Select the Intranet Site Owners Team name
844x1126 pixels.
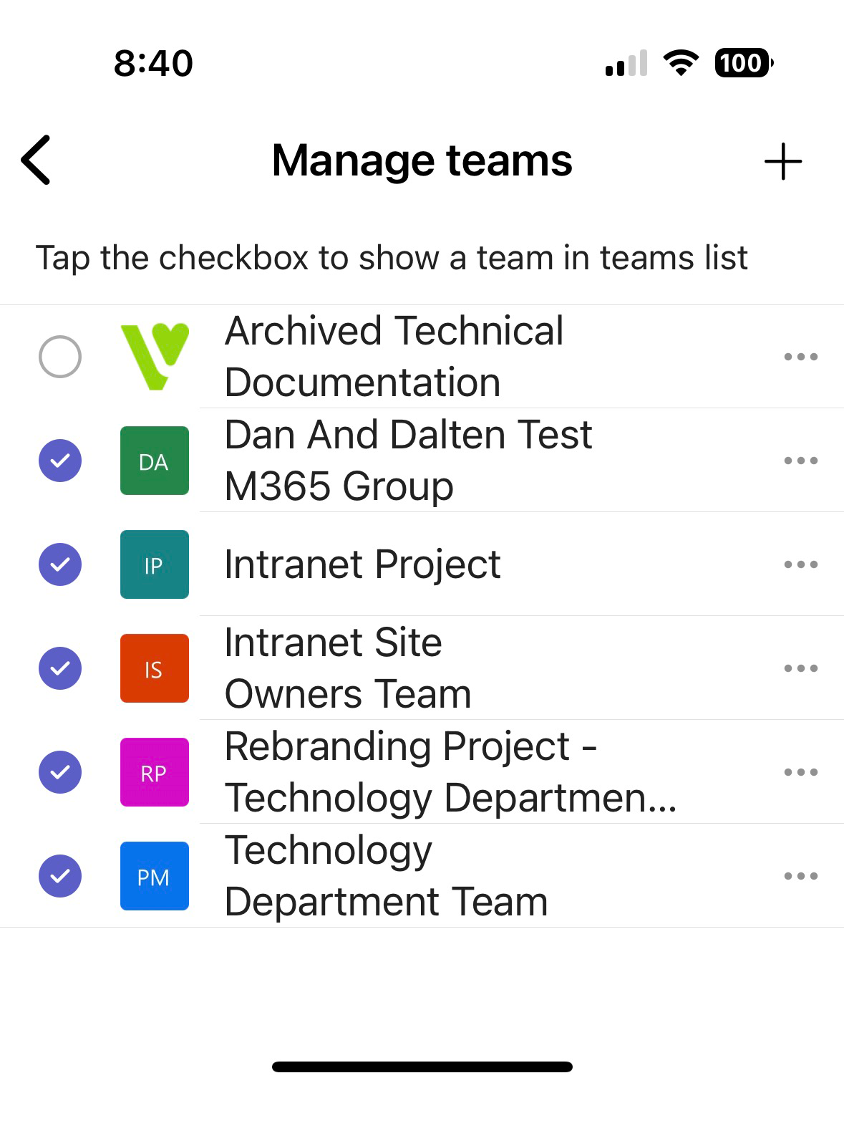348,668
